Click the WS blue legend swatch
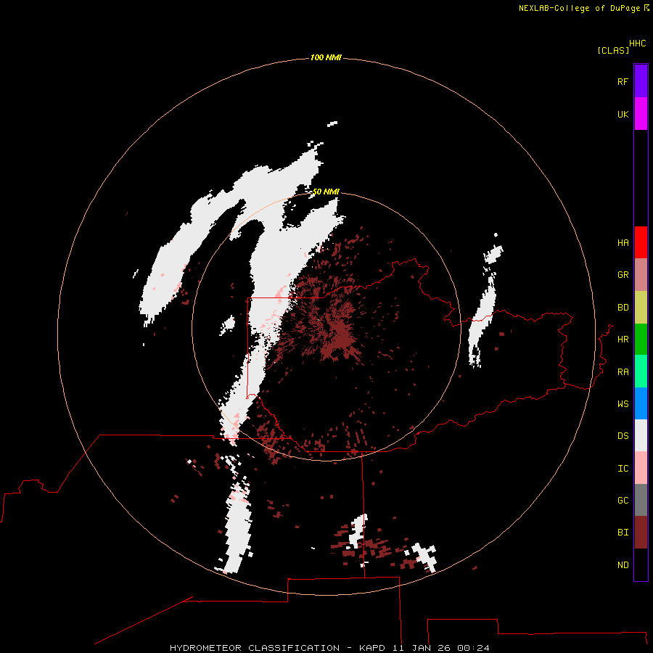Viewport: 653px width, 653px height. point(641,403)
